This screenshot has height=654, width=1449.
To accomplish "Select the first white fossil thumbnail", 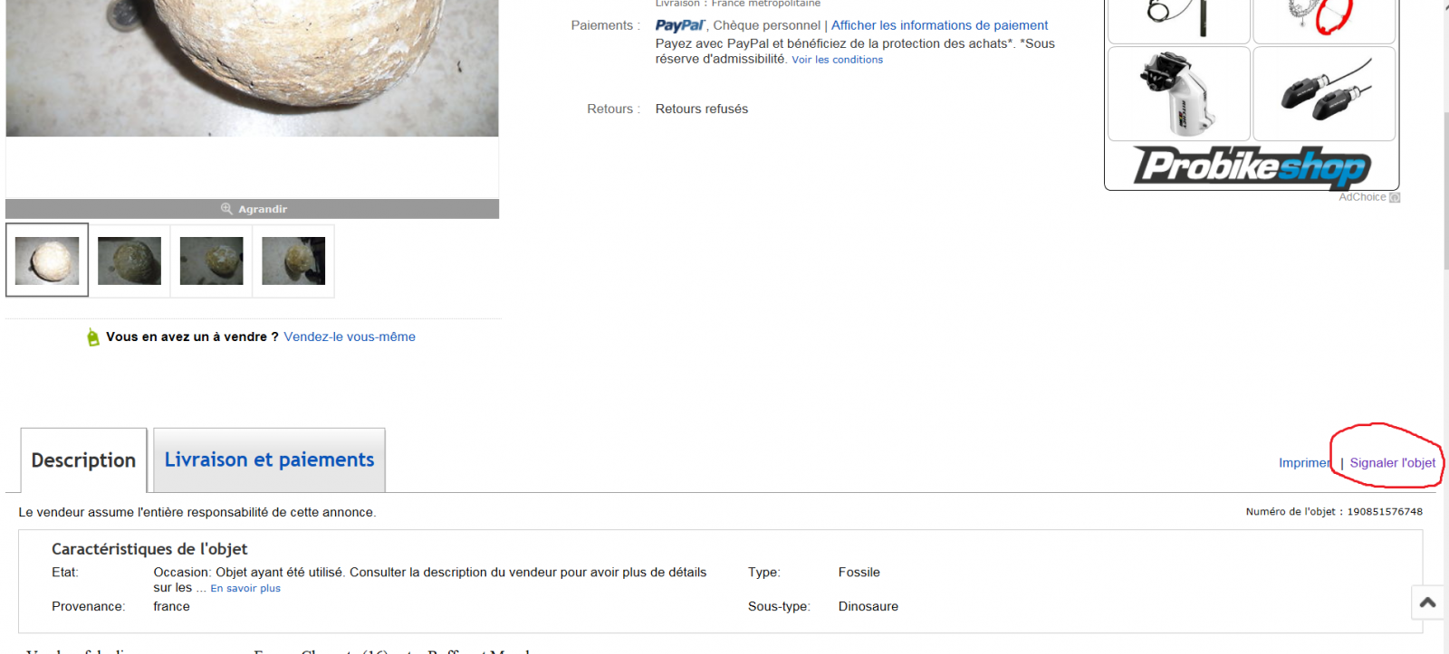I will click(47, 261).
